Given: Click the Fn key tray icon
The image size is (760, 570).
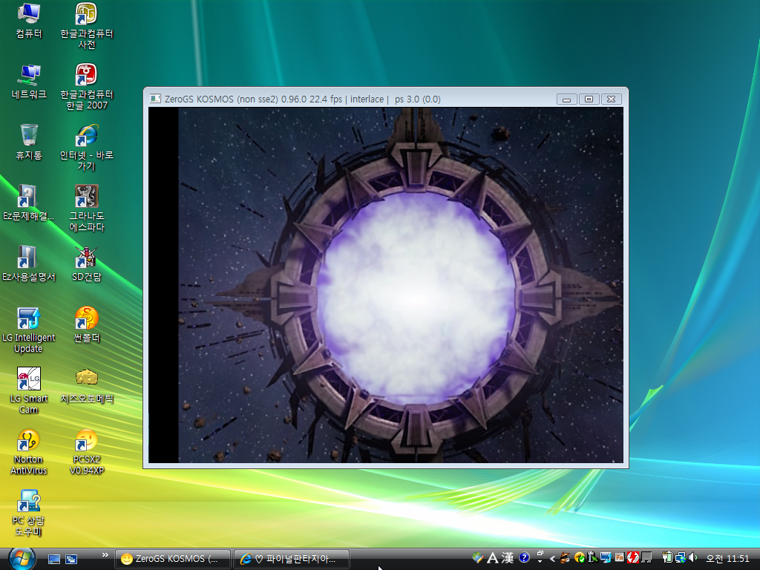Looking at the screenshot, I should [x=620, y=557].
